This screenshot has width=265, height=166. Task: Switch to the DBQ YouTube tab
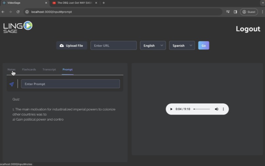pos(74,3)
